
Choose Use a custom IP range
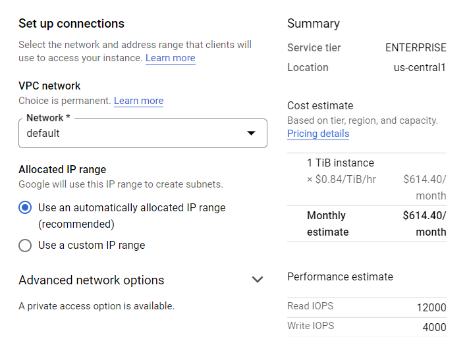pyautogui.click(x=25, y=246)
